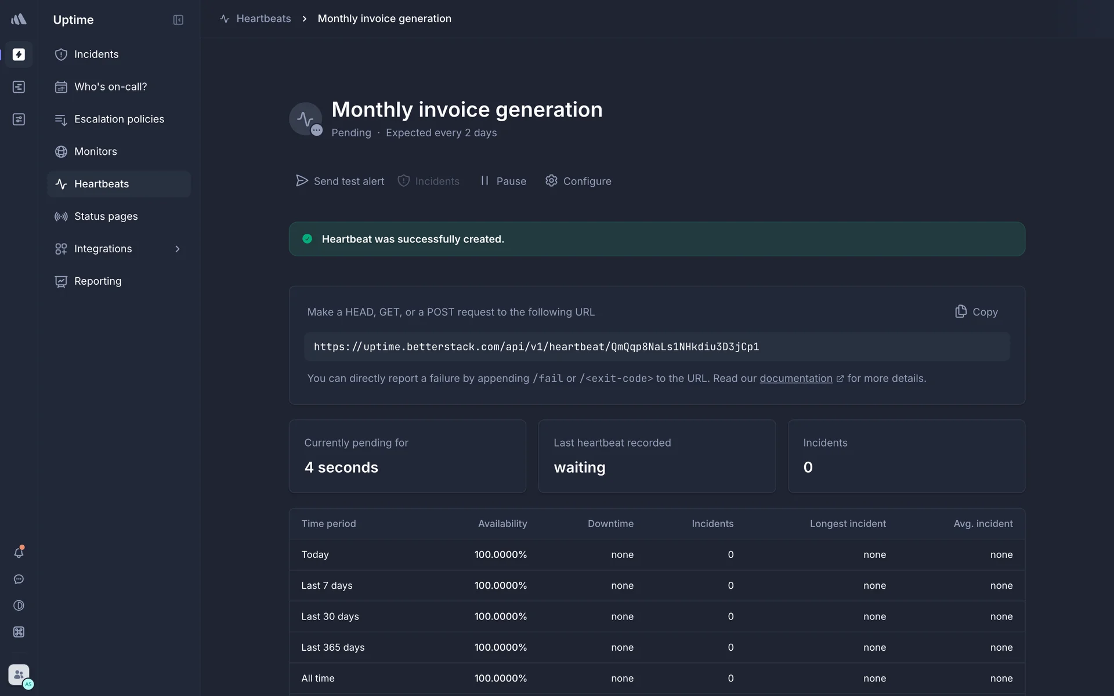Send a test alert
Viewport: 1114px width, 696px height.
point(340,181)
